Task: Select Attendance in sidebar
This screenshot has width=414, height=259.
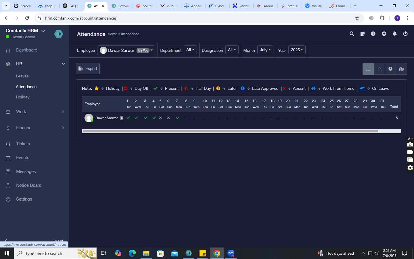Action: [26, 87]
